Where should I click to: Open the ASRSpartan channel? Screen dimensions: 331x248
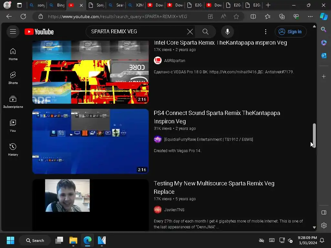point(175,60)
